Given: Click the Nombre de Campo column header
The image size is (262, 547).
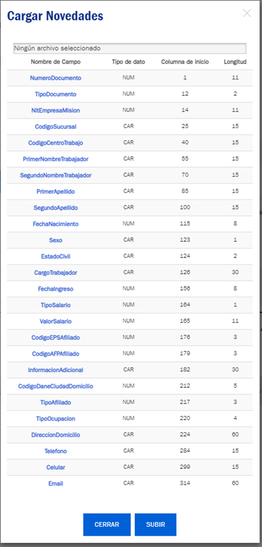Looking at the screenshot, I should click(x=56, y=62).
